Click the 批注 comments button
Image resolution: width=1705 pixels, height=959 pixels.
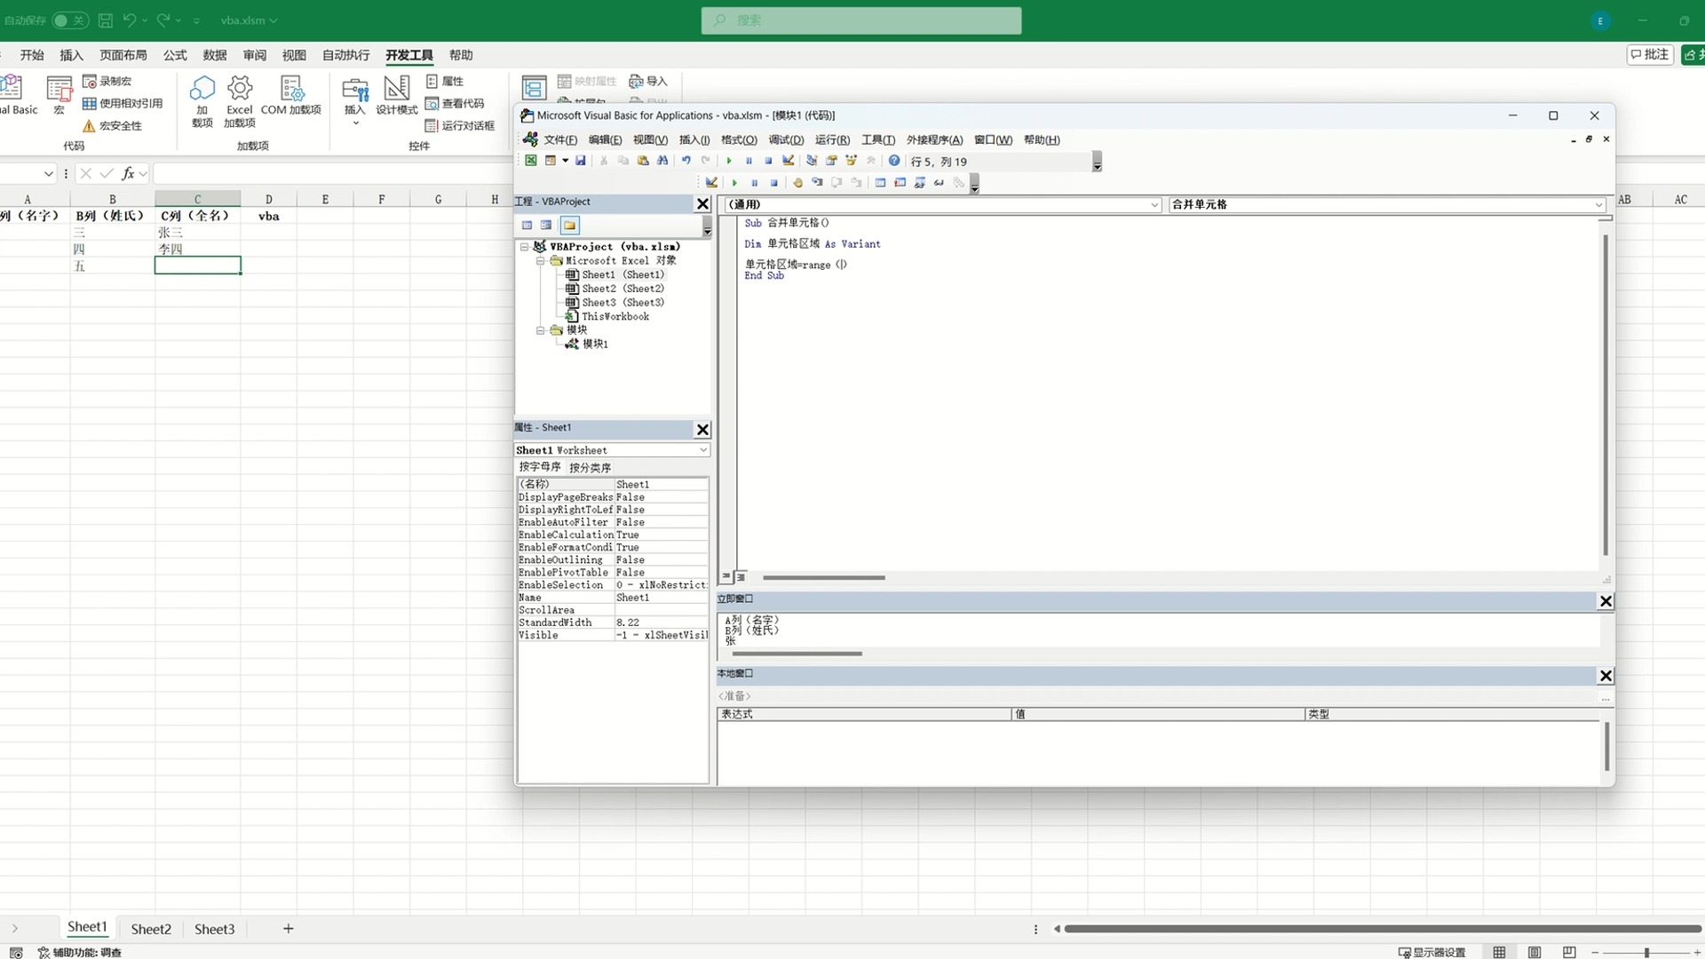1650,54
